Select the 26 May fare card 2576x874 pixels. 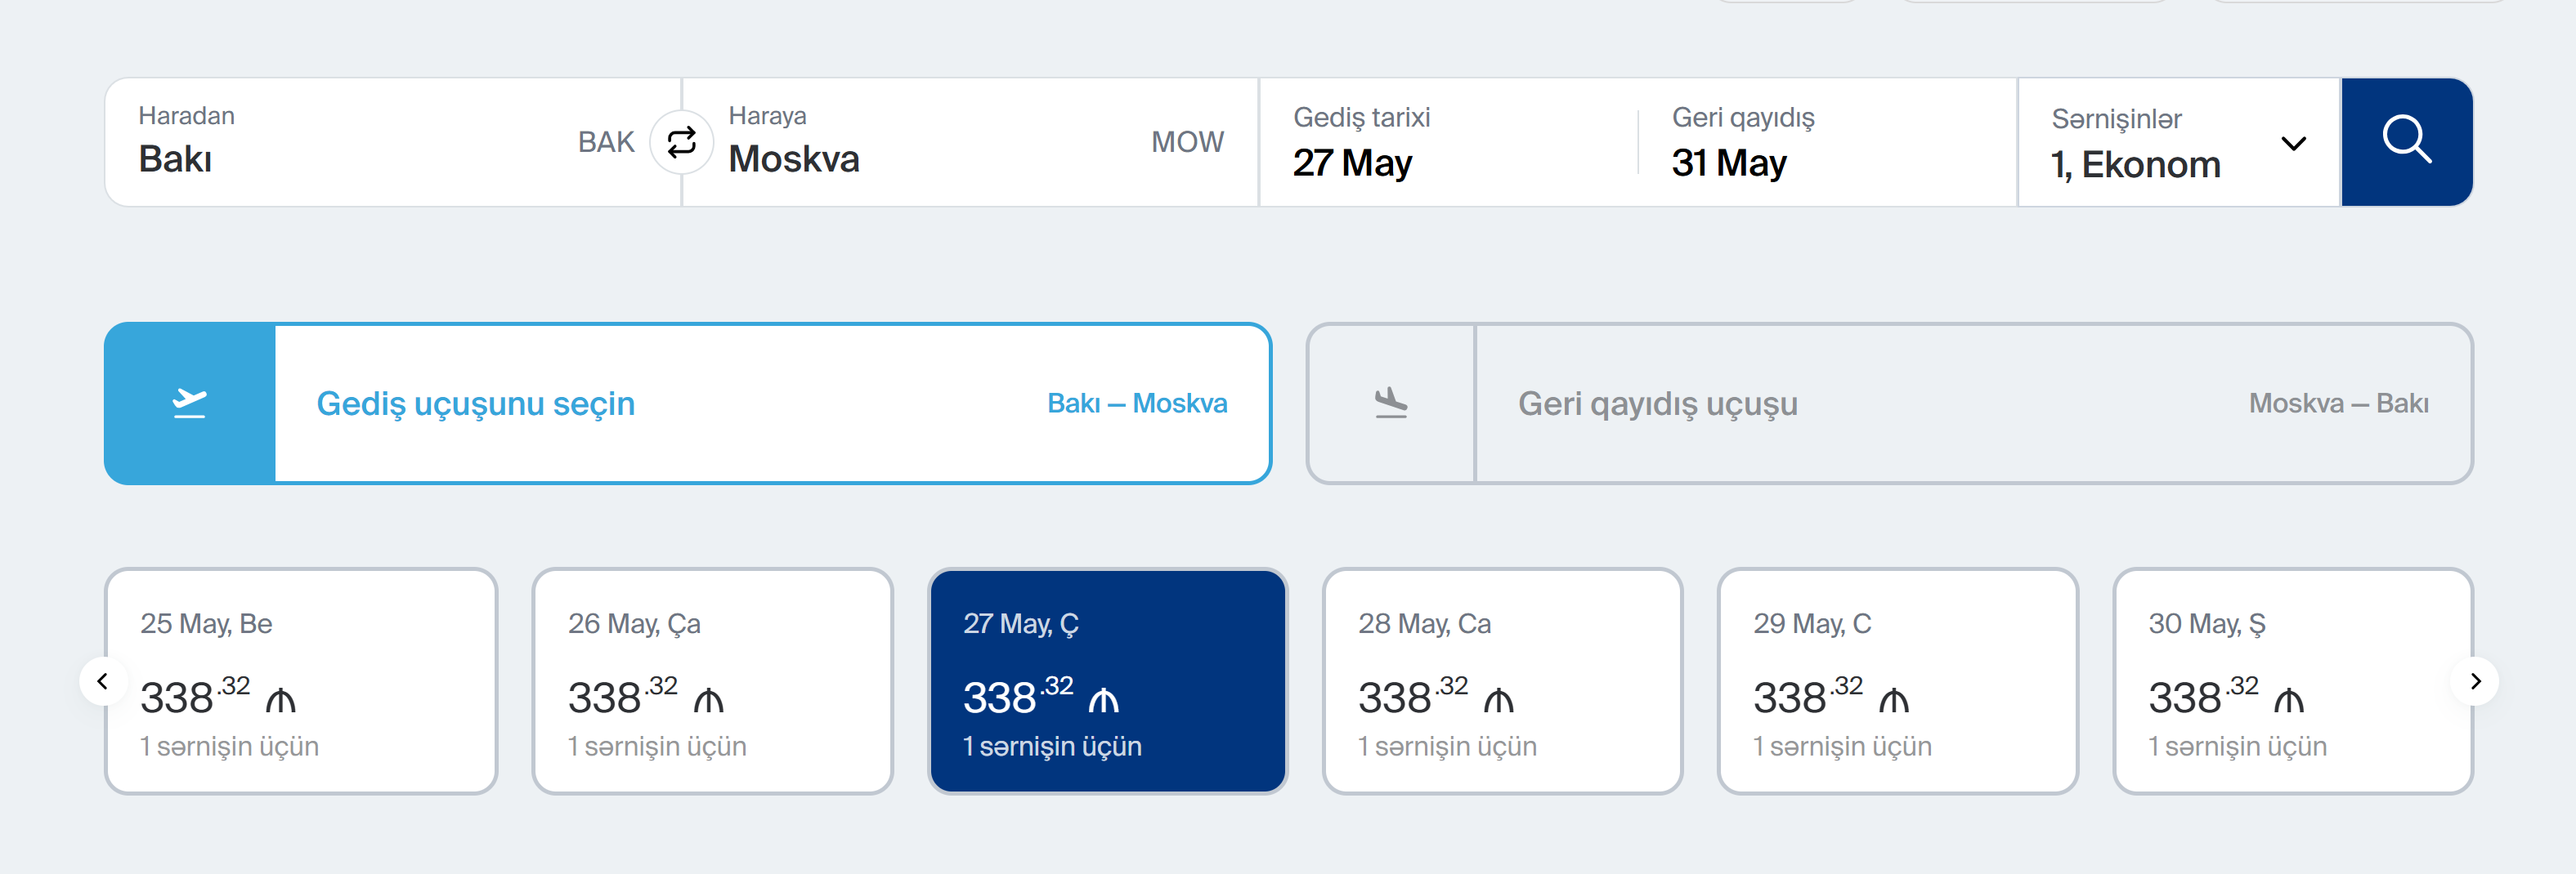click(x=711, y=681)
